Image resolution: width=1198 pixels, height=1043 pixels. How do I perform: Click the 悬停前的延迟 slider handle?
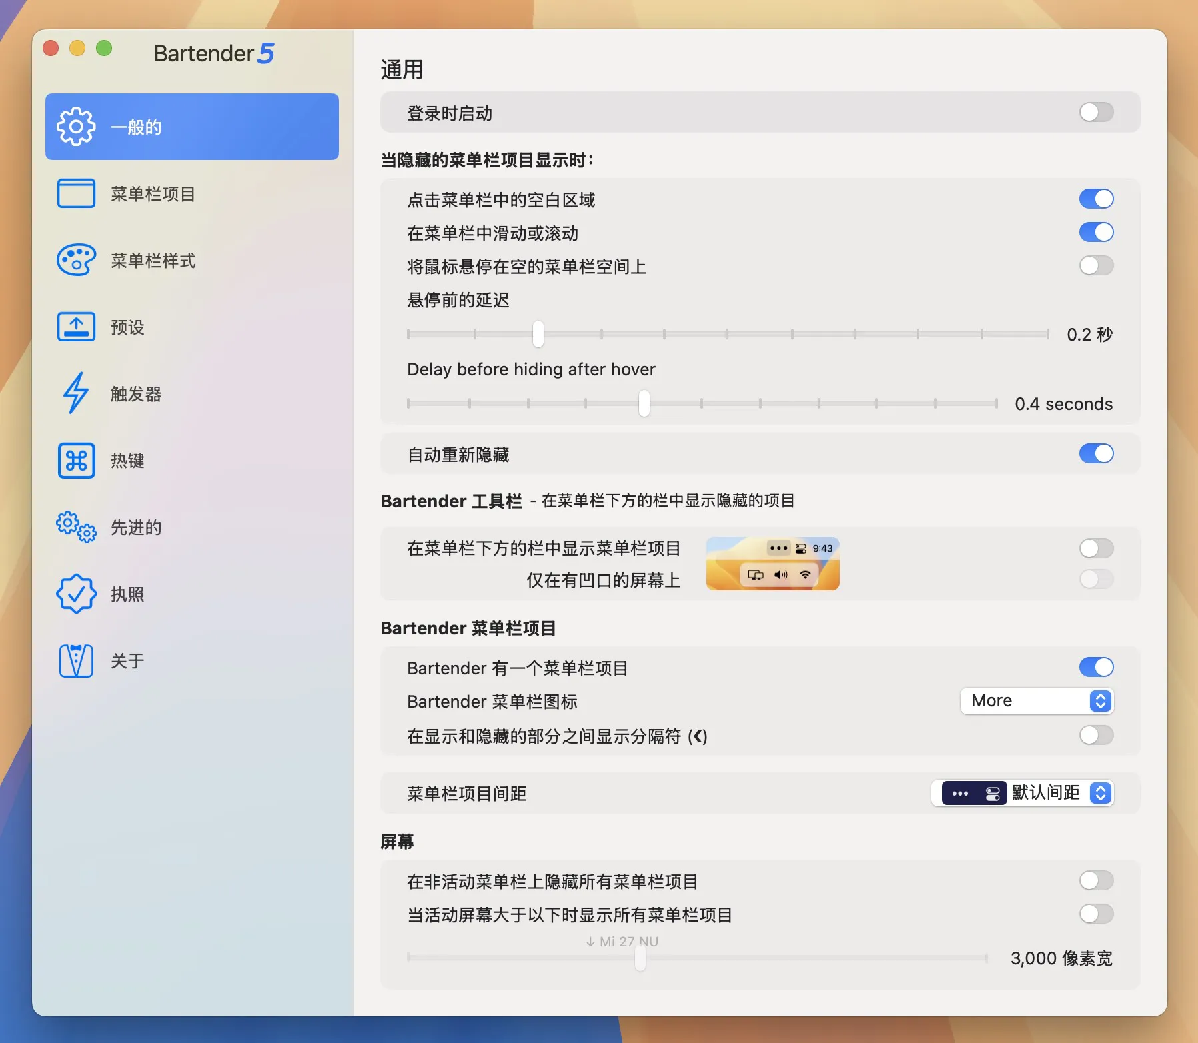tap(538, 334)
